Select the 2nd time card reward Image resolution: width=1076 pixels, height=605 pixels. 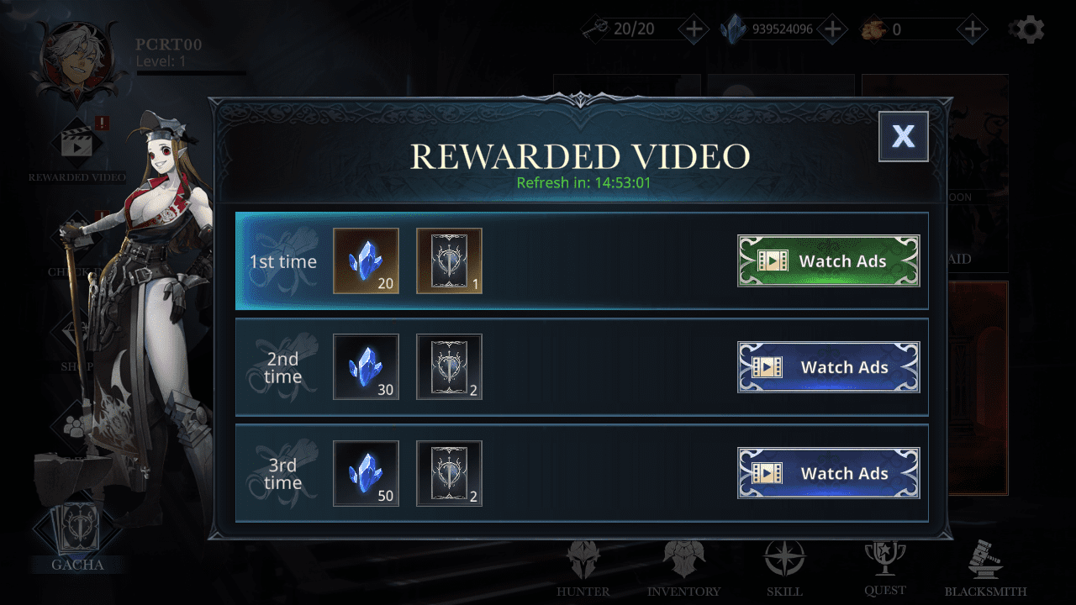pyautogui.click(x=449, y=367)
